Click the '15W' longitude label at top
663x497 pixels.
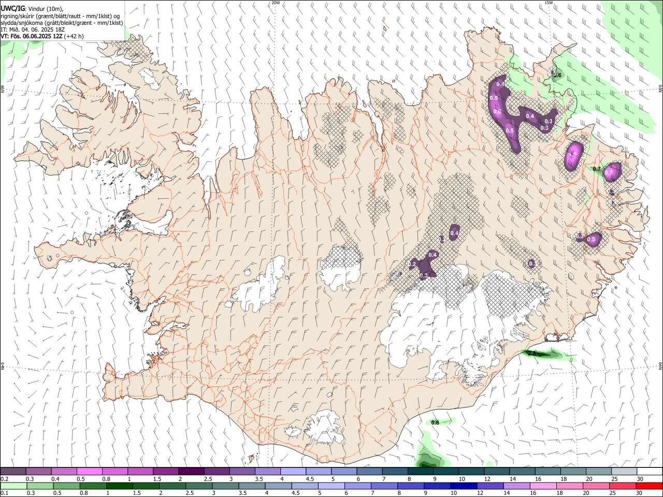coord(549,3)
